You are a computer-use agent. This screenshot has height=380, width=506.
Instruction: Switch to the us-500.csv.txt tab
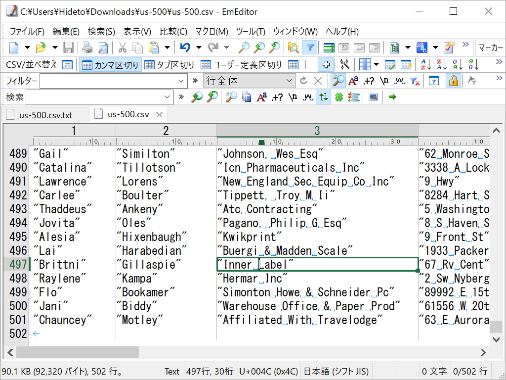(45, 115)
